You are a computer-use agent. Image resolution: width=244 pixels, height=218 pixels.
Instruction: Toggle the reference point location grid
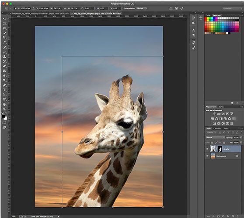[15, 8]
